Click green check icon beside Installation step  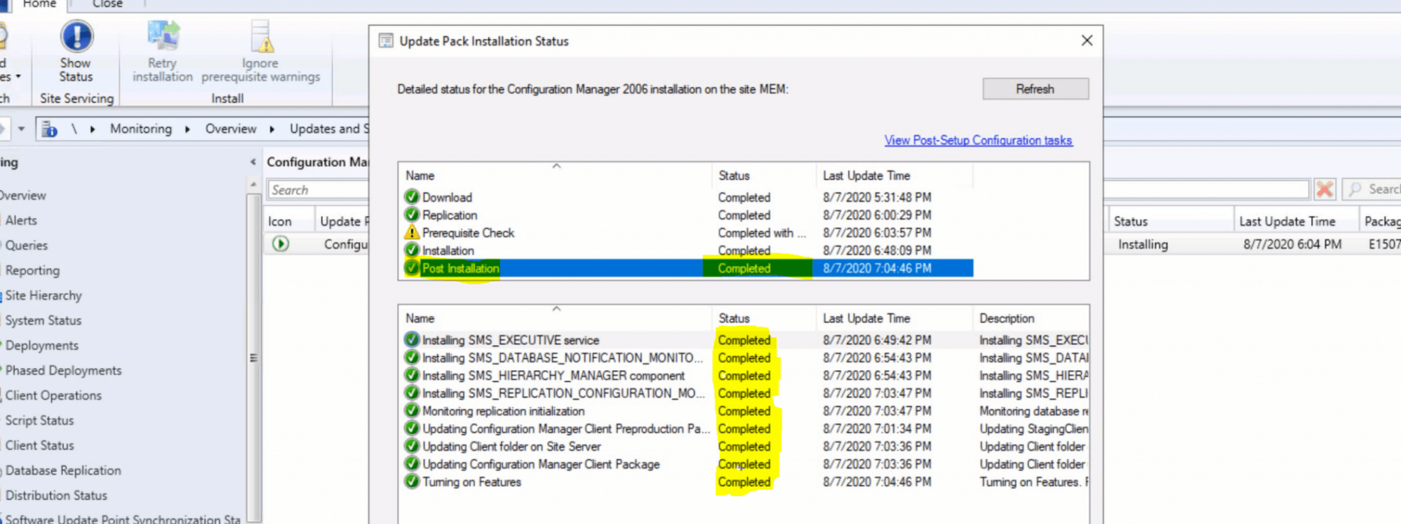[x=412, y=250]
